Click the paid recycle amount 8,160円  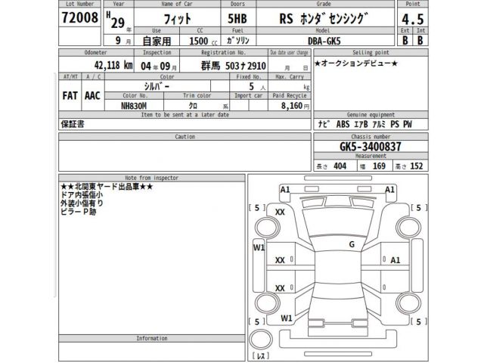pyautogui.click(x=295, y=106)
